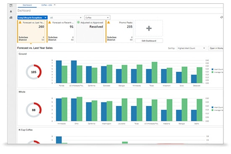Click the bar chart icon in sidebar
The width and height of the screenshot is (231, 154).
click(11, 17)
